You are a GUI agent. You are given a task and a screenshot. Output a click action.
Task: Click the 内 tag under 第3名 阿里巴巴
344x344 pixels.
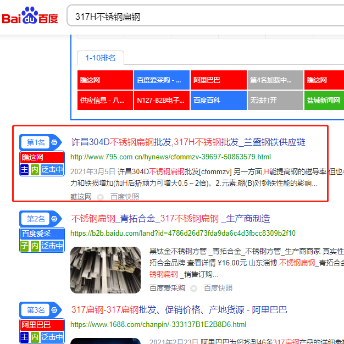tap(35, 337)
